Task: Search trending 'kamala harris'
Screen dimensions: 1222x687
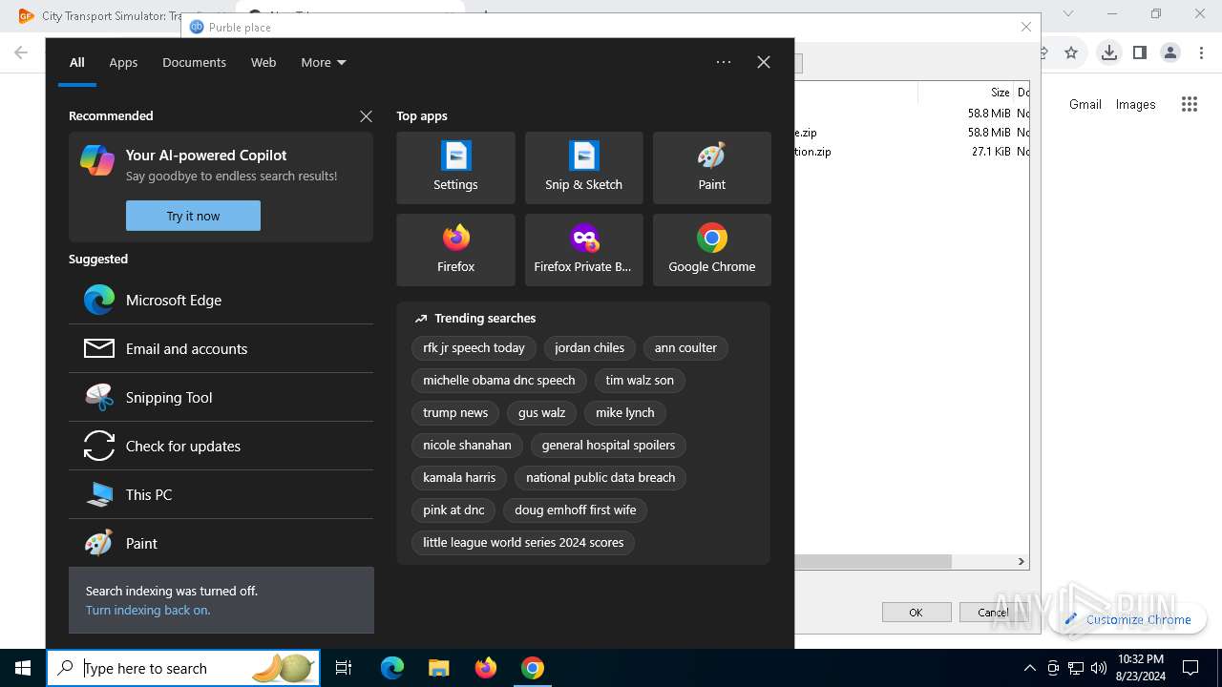Action: [459, 477]
